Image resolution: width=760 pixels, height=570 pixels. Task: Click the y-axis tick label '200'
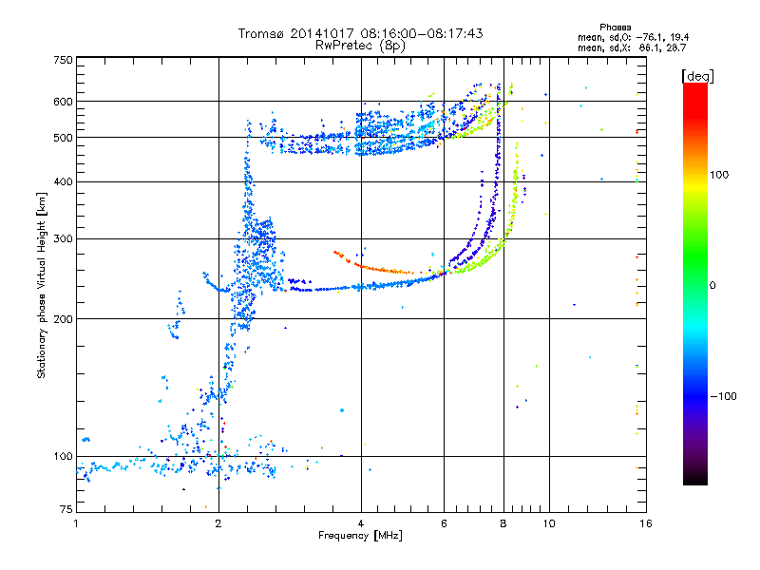tap(63, 319)
